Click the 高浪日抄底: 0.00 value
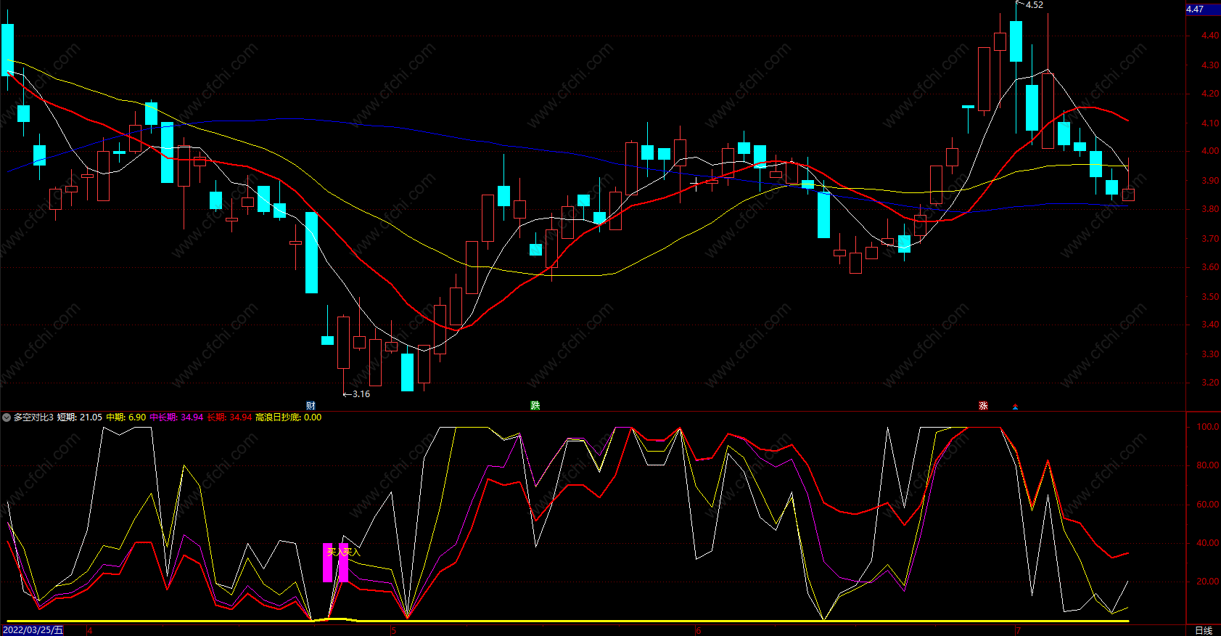1221x636 pixels. (x=288, y=417)
